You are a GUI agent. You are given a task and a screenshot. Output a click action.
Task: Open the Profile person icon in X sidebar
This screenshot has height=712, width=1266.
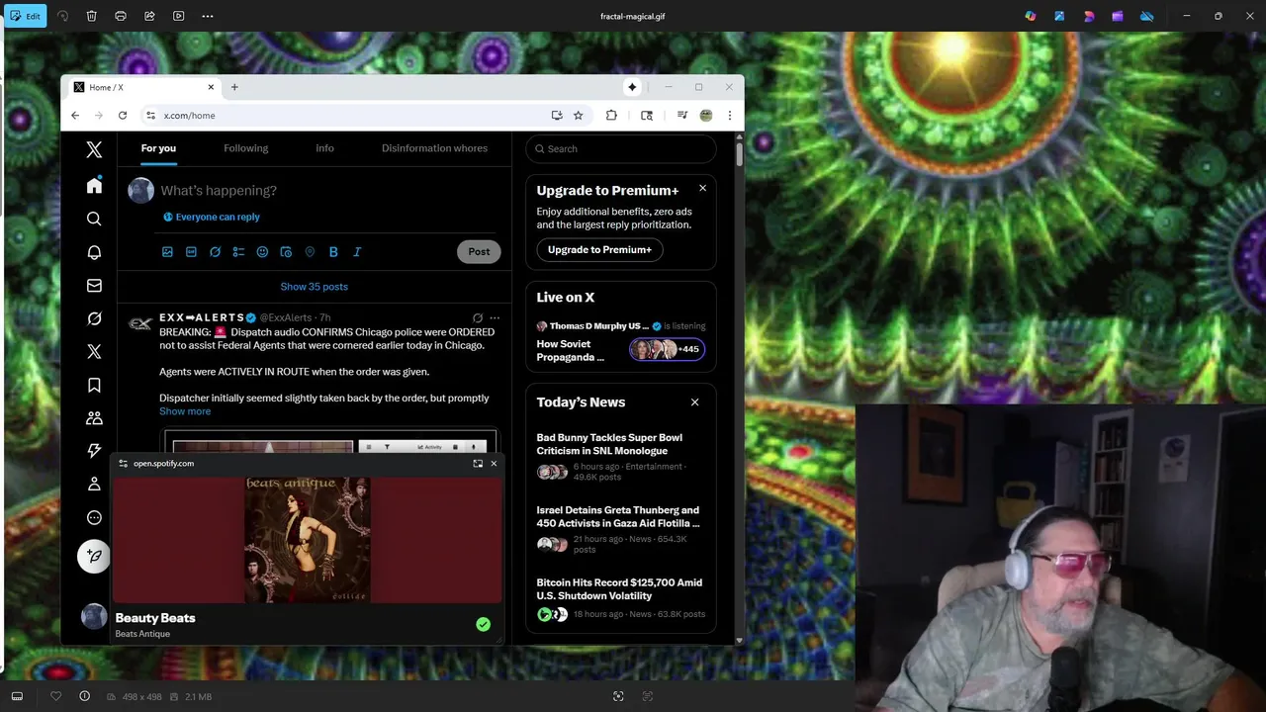click(x=94, y=485)
